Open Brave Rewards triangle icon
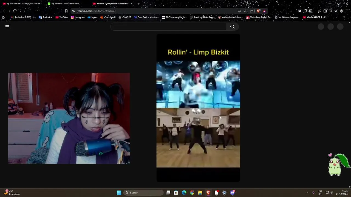 point(264,11)
